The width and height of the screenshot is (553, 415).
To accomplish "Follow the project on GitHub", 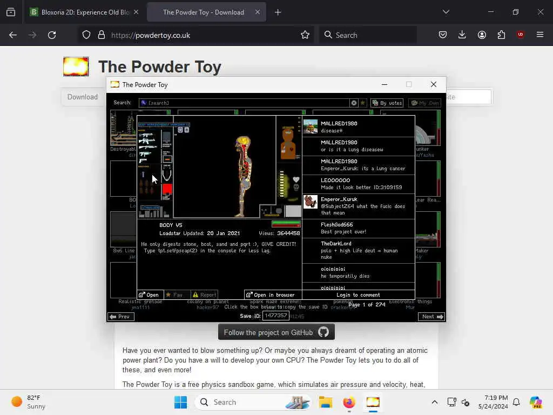I will tap(276, 332).
